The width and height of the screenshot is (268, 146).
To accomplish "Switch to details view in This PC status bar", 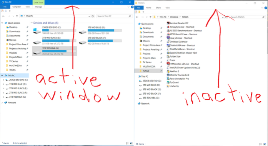I will [127, 143].
